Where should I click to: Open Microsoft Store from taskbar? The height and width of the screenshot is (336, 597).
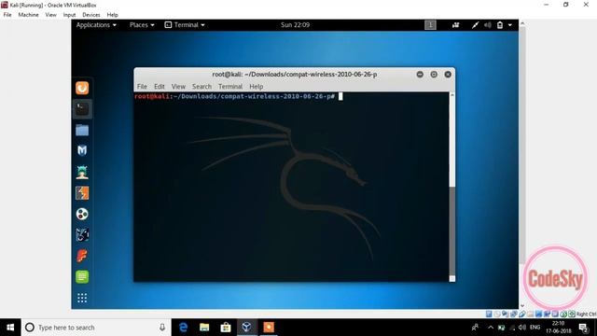point(226,328)
